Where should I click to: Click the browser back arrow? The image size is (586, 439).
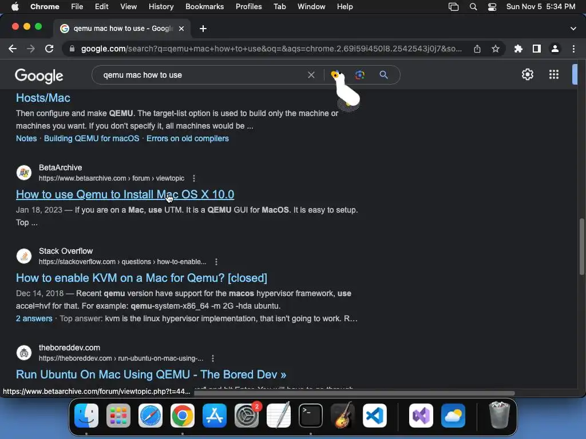click(13, 49)
